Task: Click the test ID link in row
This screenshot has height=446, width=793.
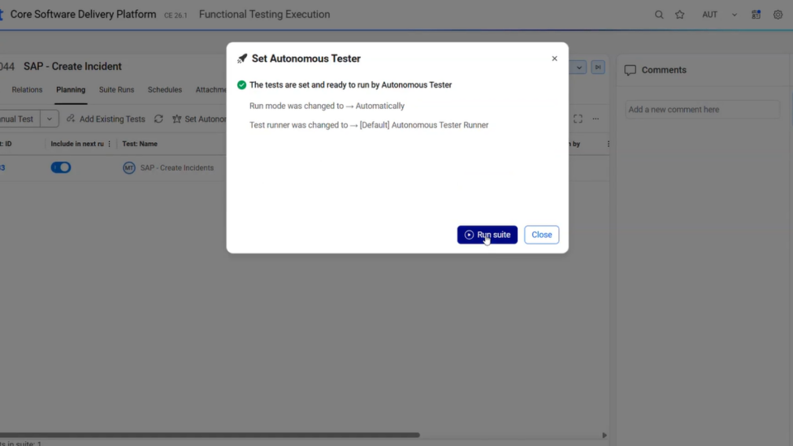Action: tap(2, 168)
